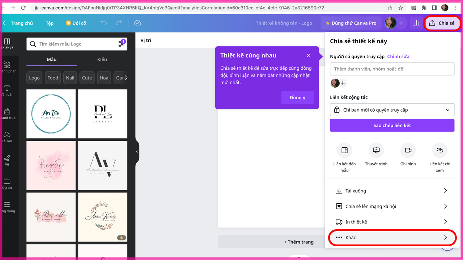The height and width of the screenshot is (260, 463).
Task: Switch to the Mẫu templates tab
Action: point(52,59)
